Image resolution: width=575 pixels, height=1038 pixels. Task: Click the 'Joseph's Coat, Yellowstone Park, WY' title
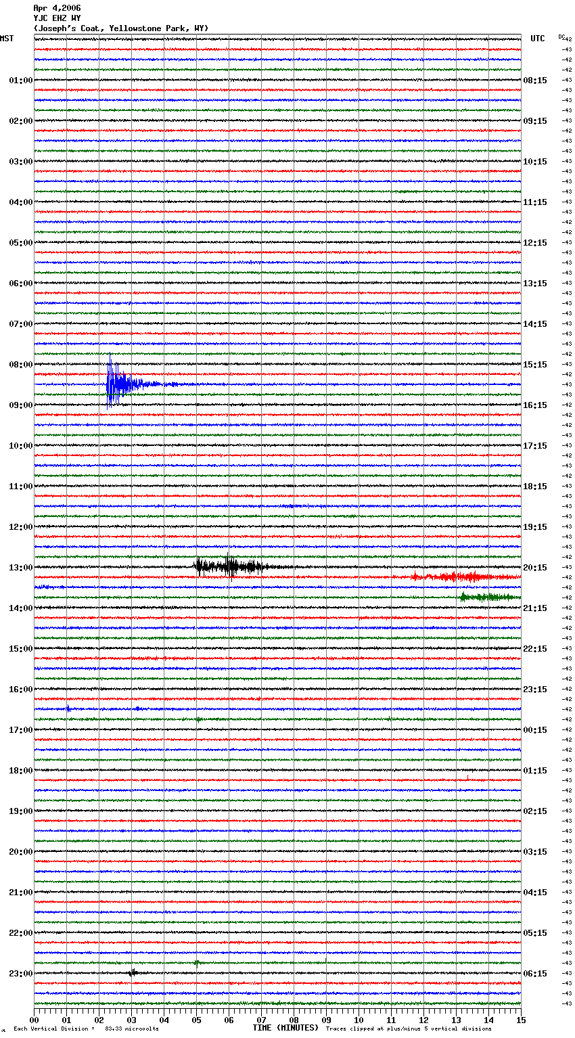121,28
